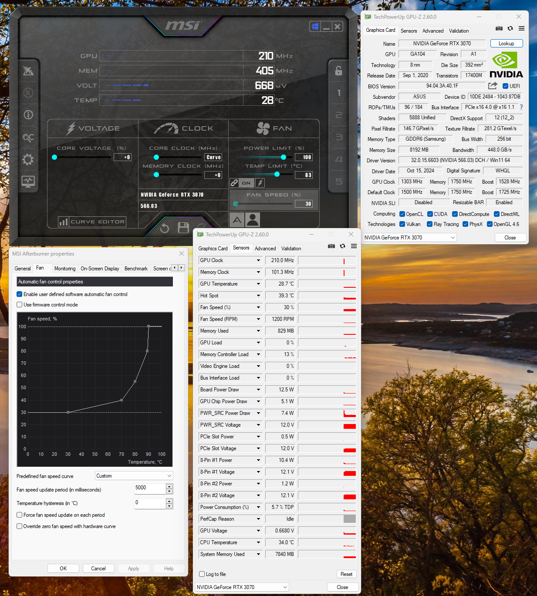Image resolution: width=537 pixels, height=596 pixels.
Task: Open the On-Screen Display tab
Action: click(x=100, y=269)
